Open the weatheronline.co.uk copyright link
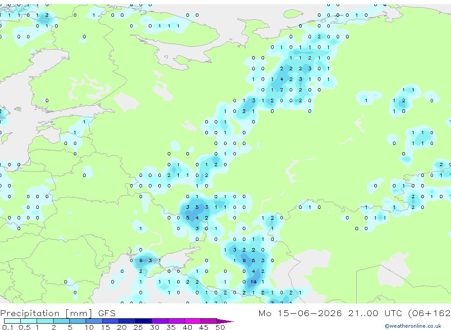 413,326
